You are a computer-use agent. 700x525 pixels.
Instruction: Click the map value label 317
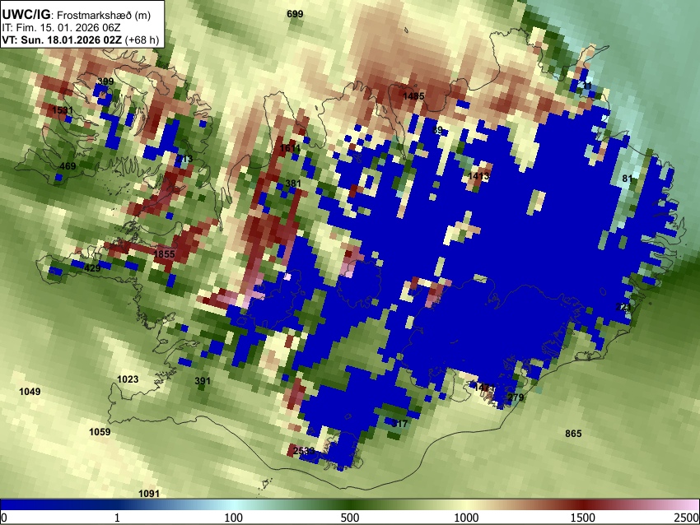[x=399, y=424]
